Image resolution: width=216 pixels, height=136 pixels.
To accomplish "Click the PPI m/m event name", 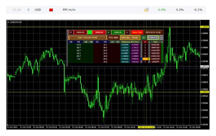I will (69, 10).
